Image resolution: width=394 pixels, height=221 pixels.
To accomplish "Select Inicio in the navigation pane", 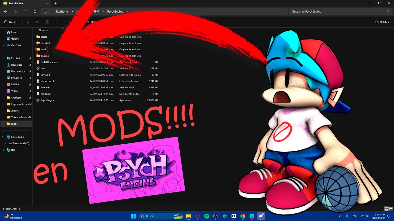I will point(14,32).
